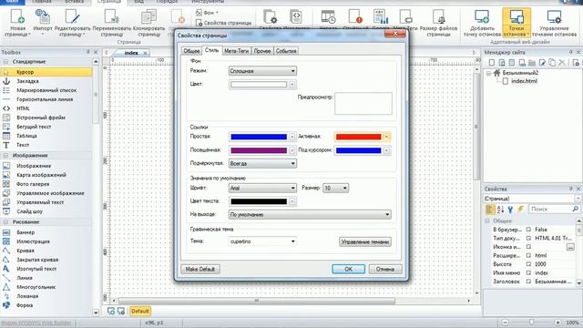Switch to the События dialog tab
Image resolution: width=583 pixels, height=328 pixels.
click(286, 51)
